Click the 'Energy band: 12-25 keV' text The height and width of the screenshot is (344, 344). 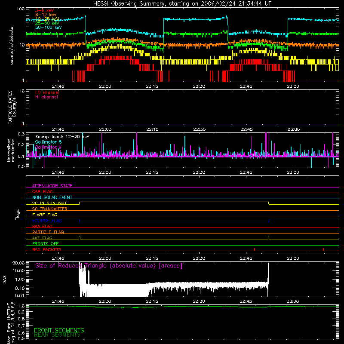pos(62,137)
